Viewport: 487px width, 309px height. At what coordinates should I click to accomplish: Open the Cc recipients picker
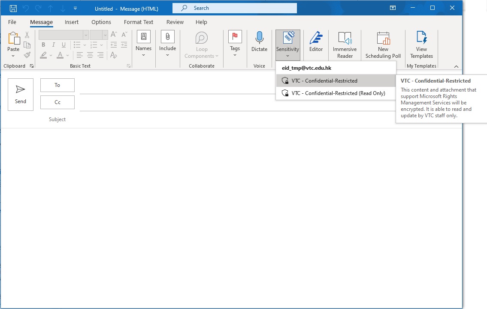(57, 102)
